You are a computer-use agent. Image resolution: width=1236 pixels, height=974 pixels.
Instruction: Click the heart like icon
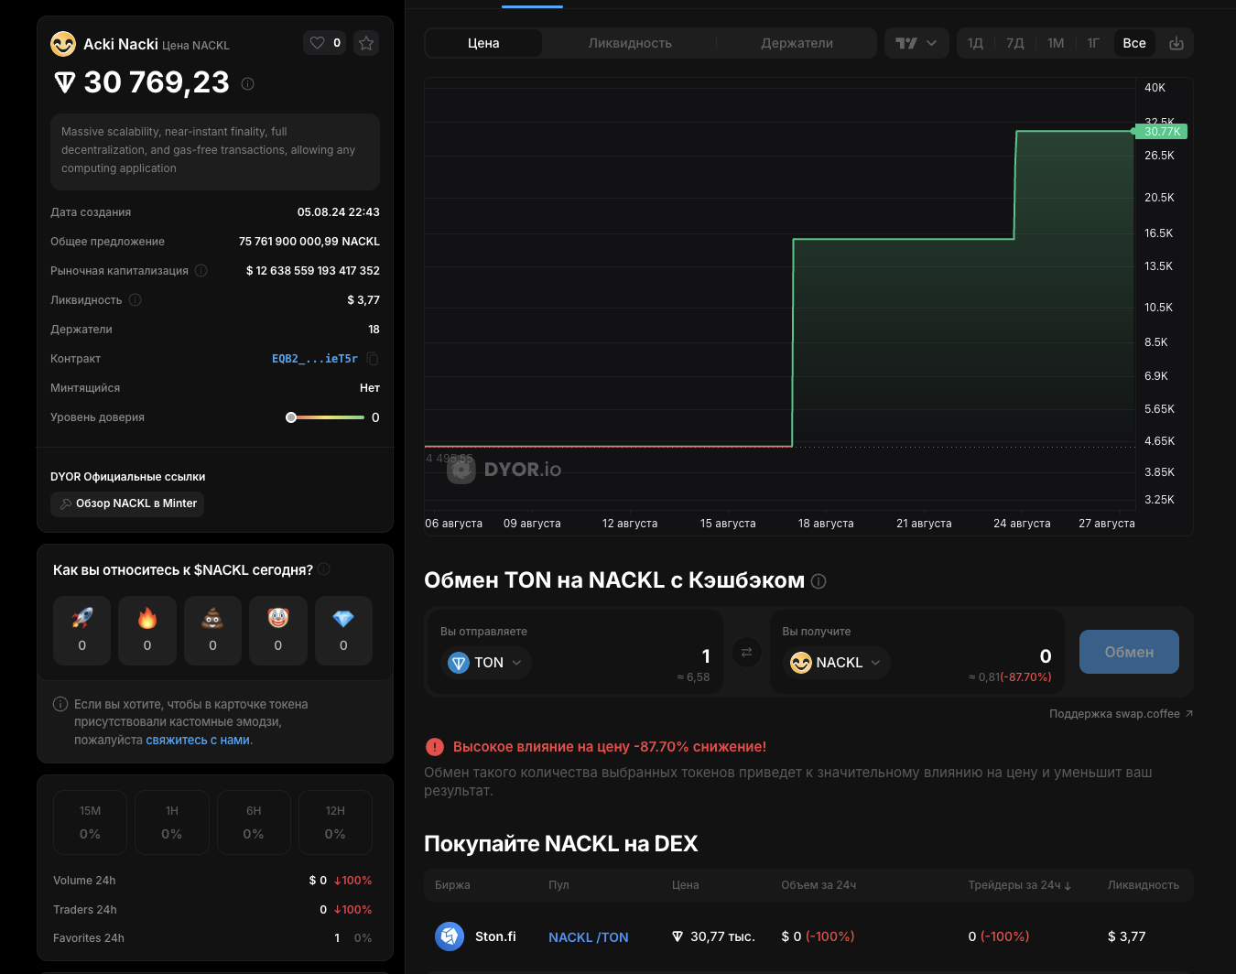click(x=318, y=43)
